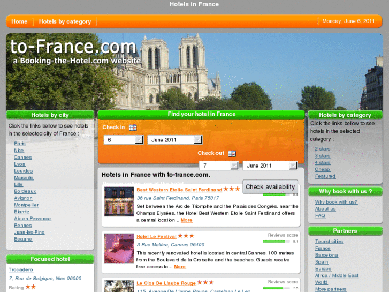Open the Trocadero focused hotel link
The image size is (389, 292).
point(21,269)
